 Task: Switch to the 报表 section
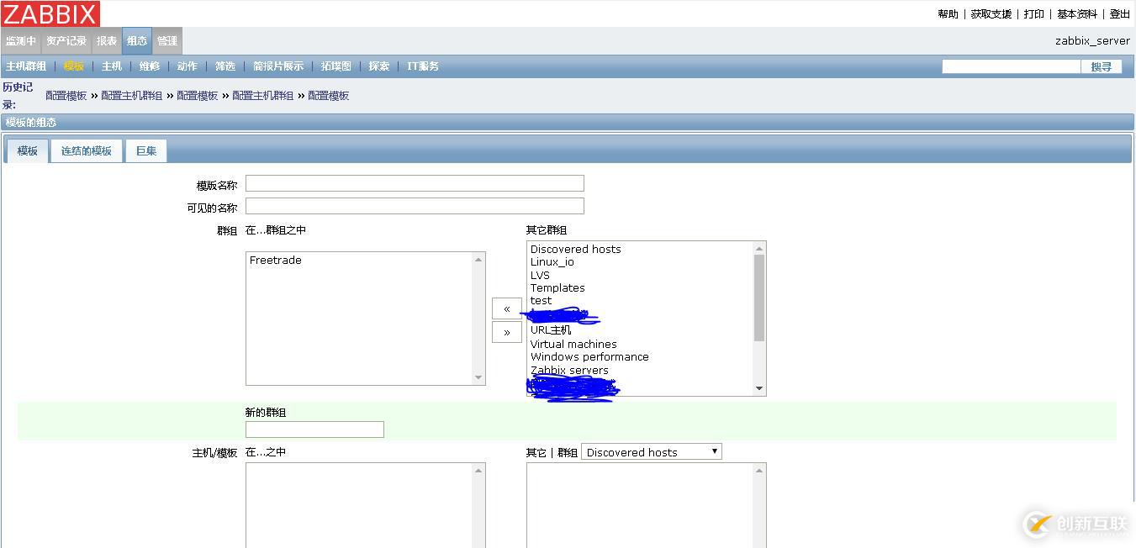[106, 40]
